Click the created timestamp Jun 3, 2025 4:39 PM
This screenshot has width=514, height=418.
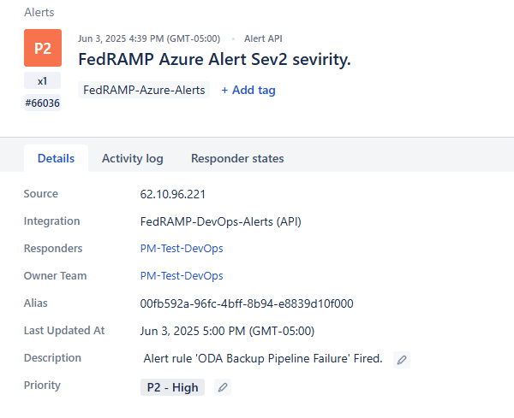[149, 38]
